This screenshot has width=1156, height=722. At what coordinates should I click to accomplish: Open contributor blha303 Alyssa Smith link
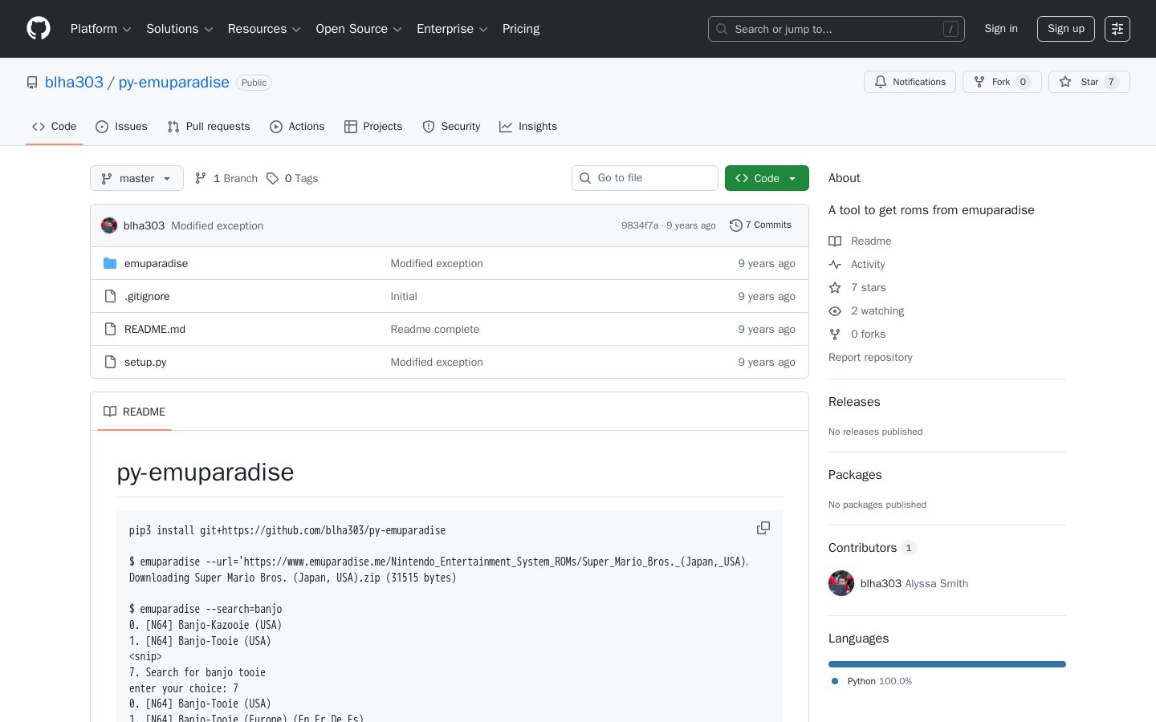coord(914,583)
